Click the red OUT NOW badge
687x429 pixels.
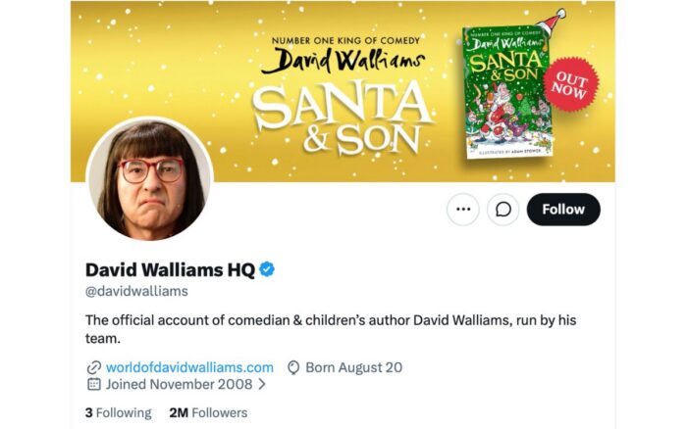(x=570, y=85)
